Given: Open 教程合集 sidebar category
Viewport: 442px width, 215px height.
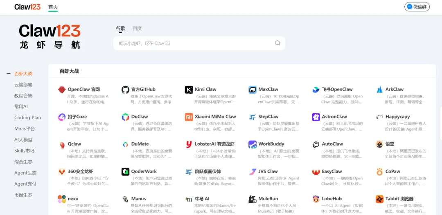Looking at the screenshot, I should pyautogui.click(x=23, y=95).
